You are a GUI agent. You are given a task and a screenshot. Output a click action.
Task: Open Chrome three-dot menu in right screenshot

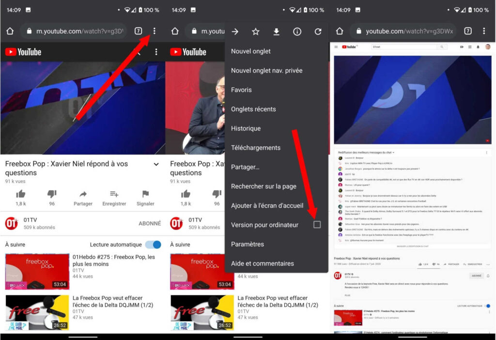click(484, 31)
